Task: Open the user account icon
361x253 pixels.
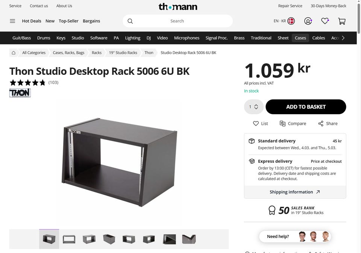Action: pos(308,21)
